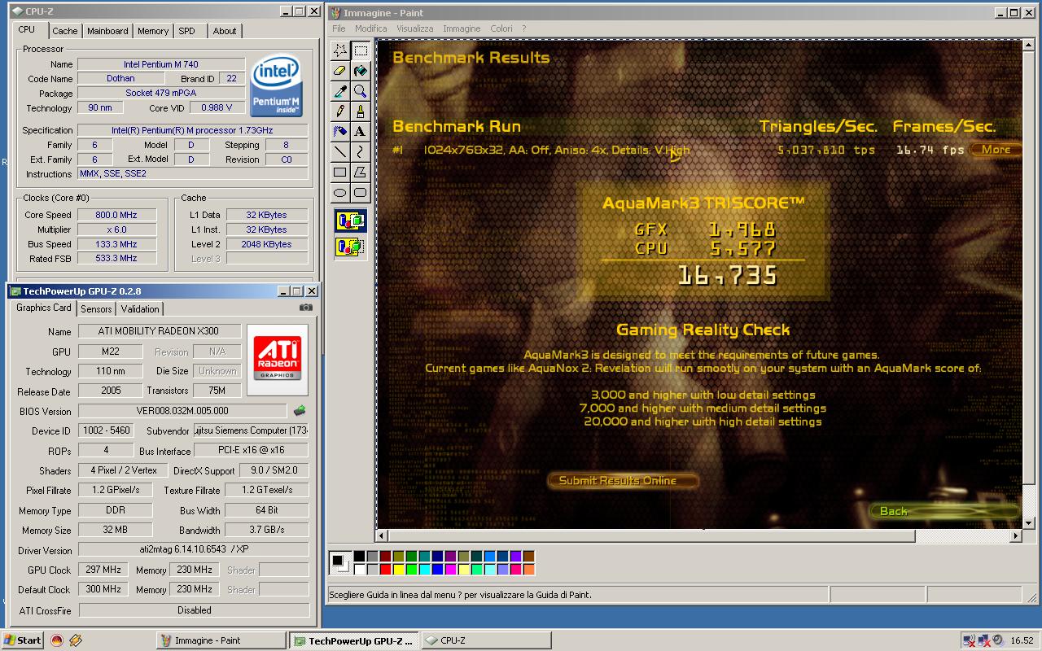Choose the bright green palette swatch
1042x651 pixels.
411,570
